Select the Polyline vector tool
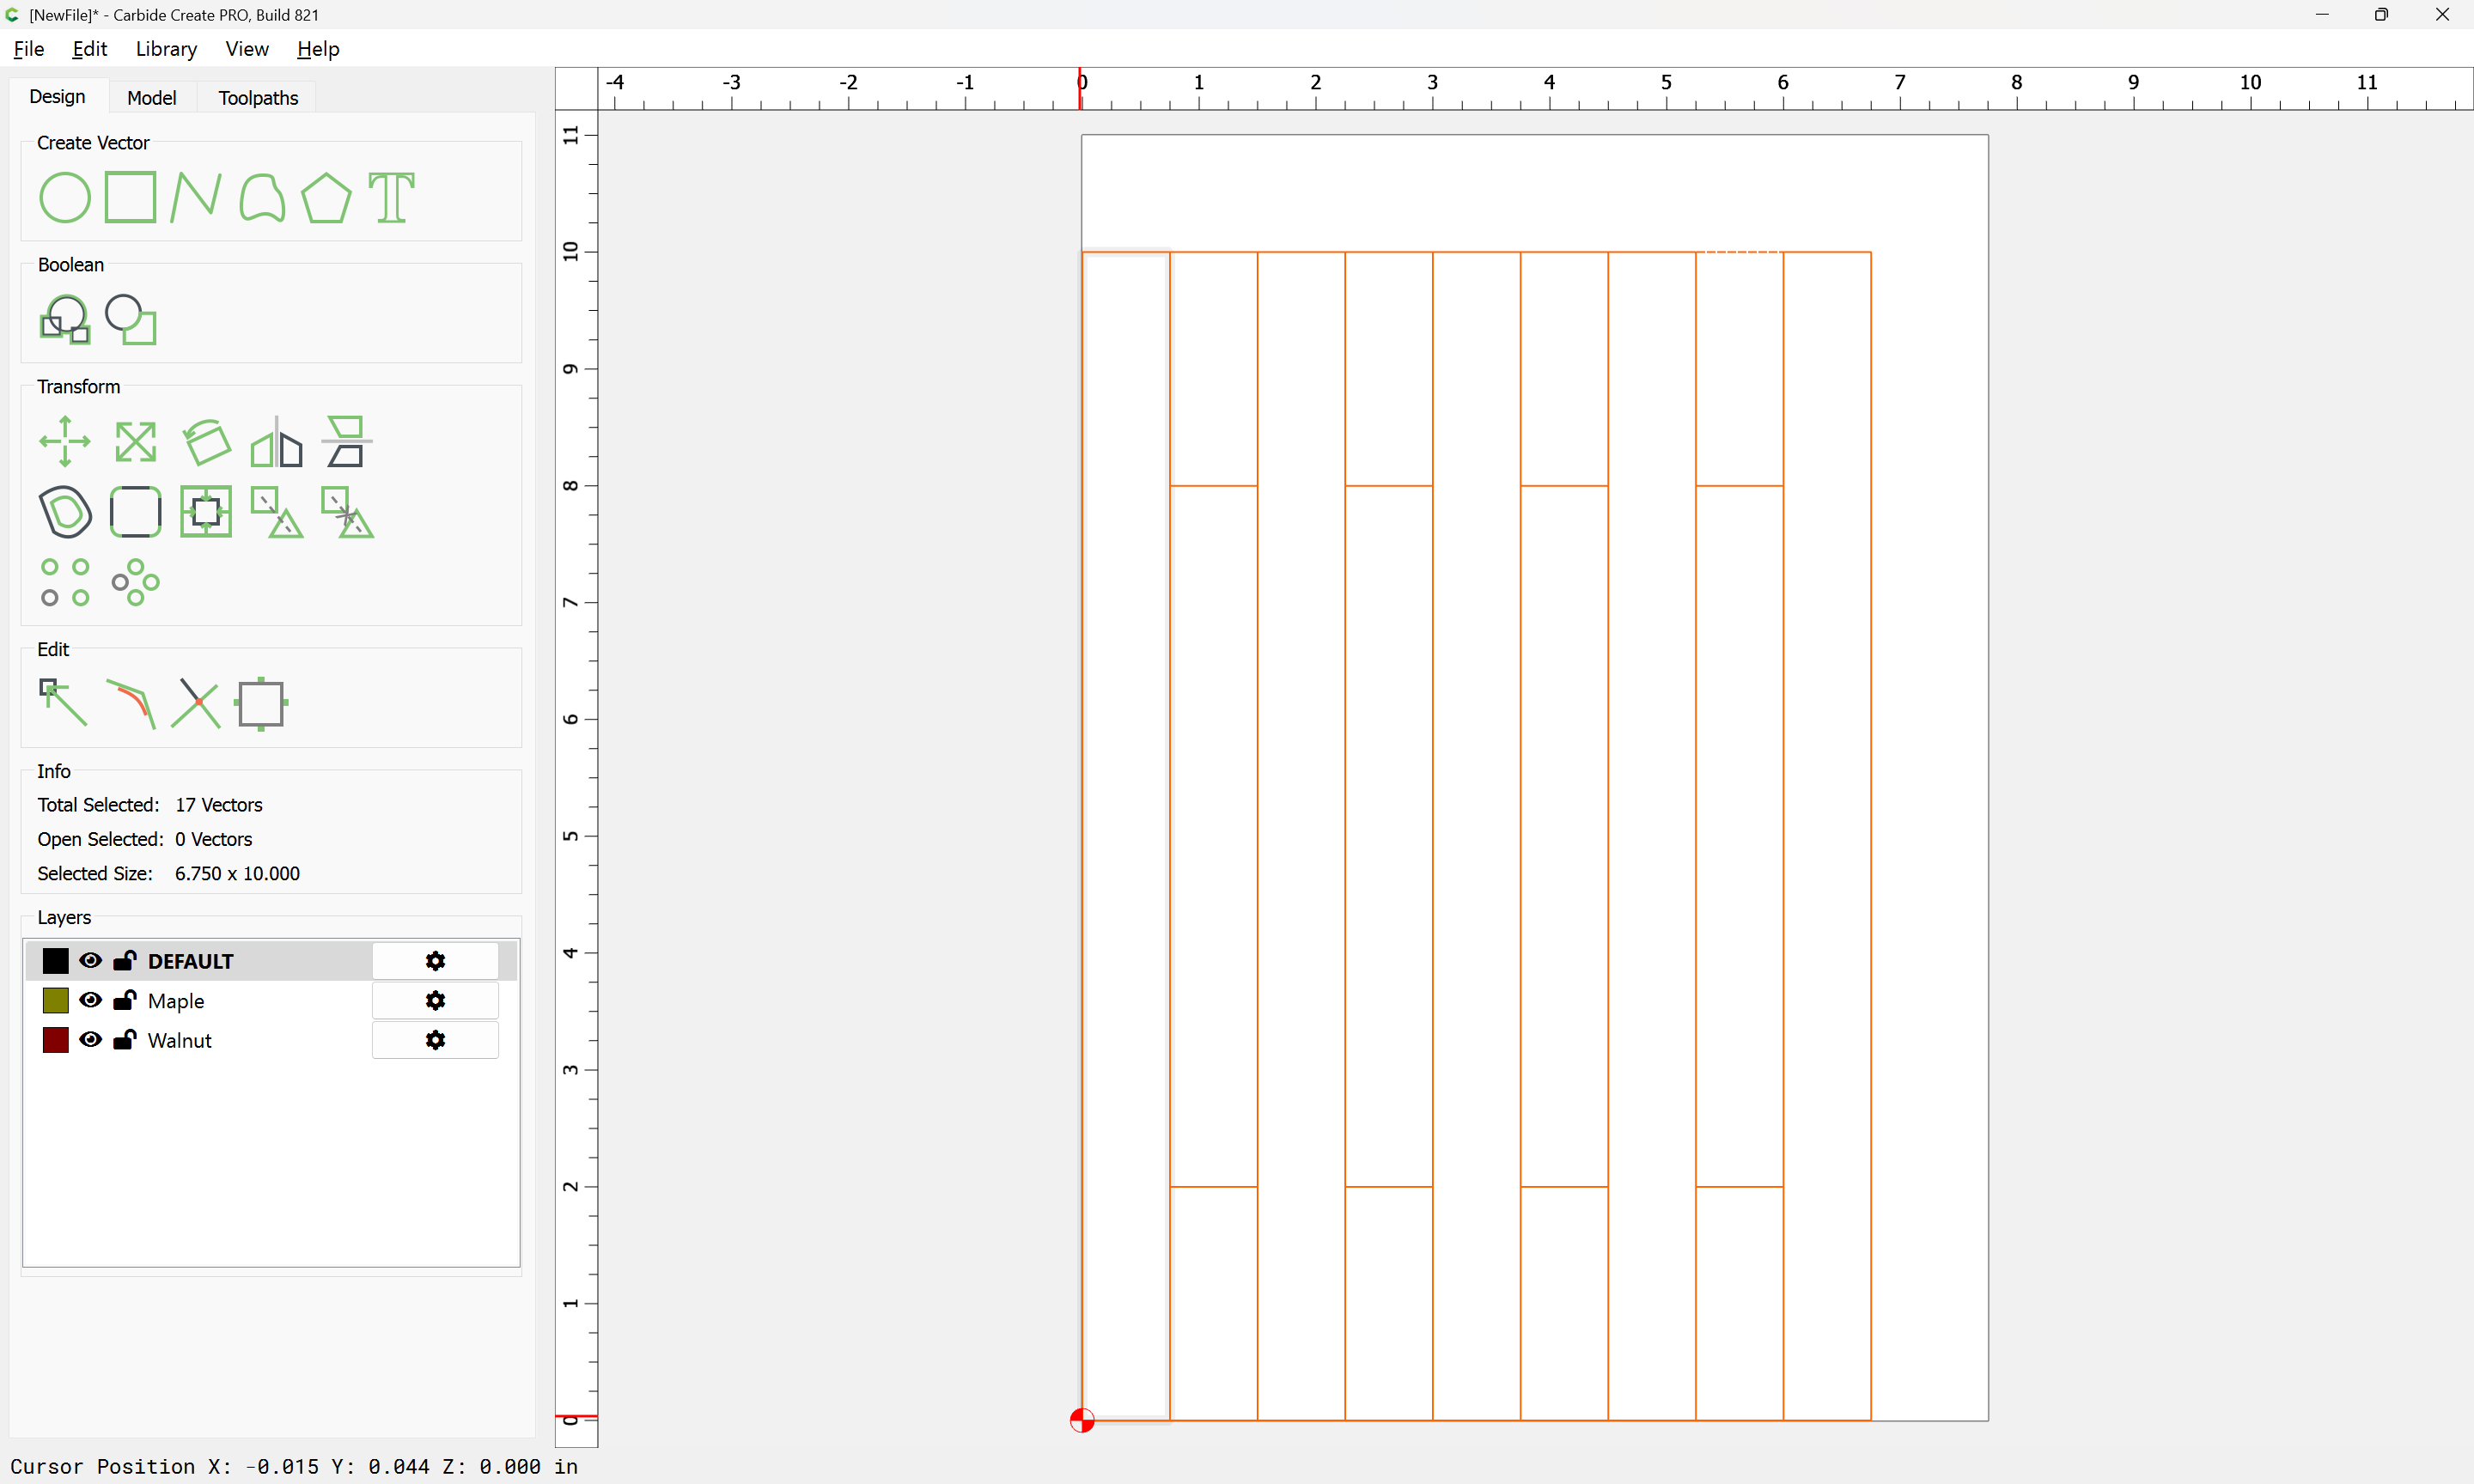This screenshot has height=1484, width=2474. pos(195,197)
